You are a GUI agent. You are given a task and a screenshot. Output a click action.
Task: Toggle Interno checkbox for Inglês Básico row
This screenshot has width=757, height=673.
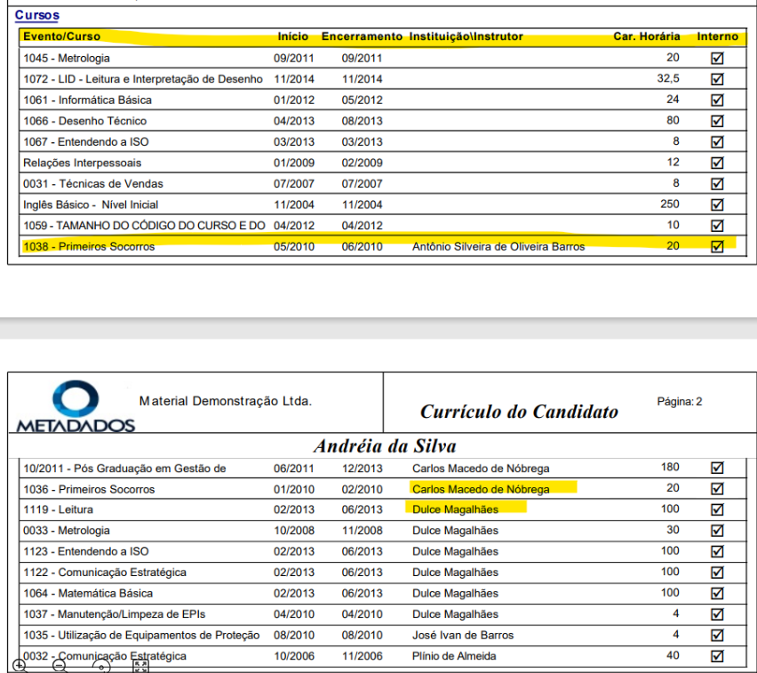click(x=717, y=204)
